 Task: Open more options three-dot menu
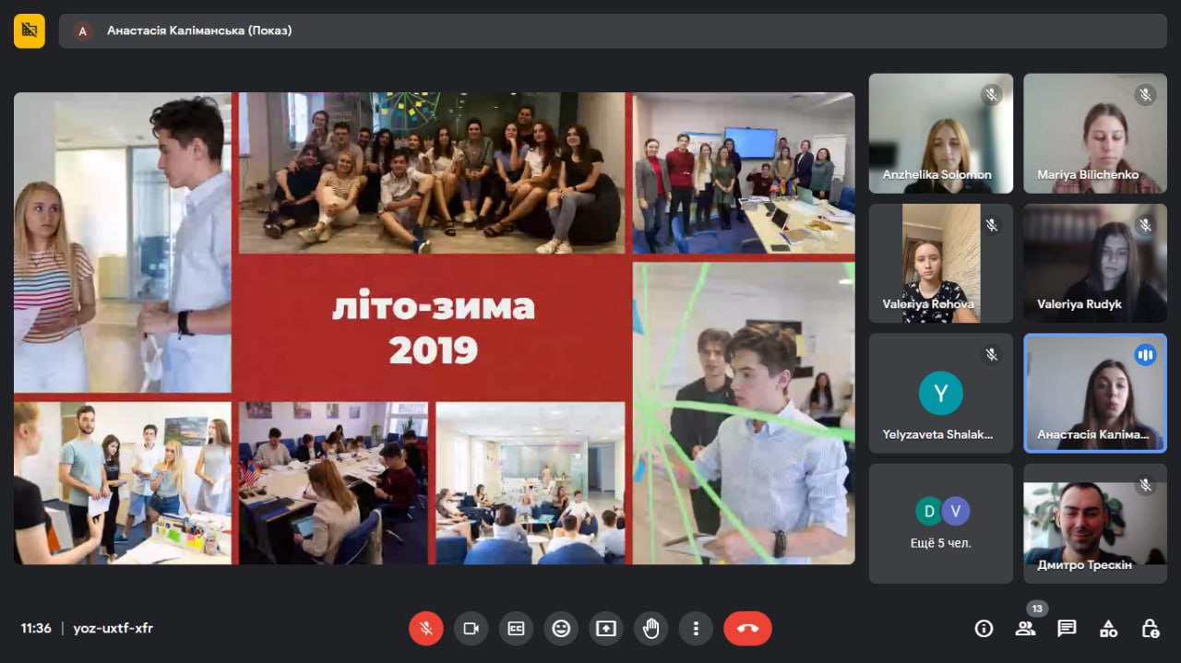(696, 628)
